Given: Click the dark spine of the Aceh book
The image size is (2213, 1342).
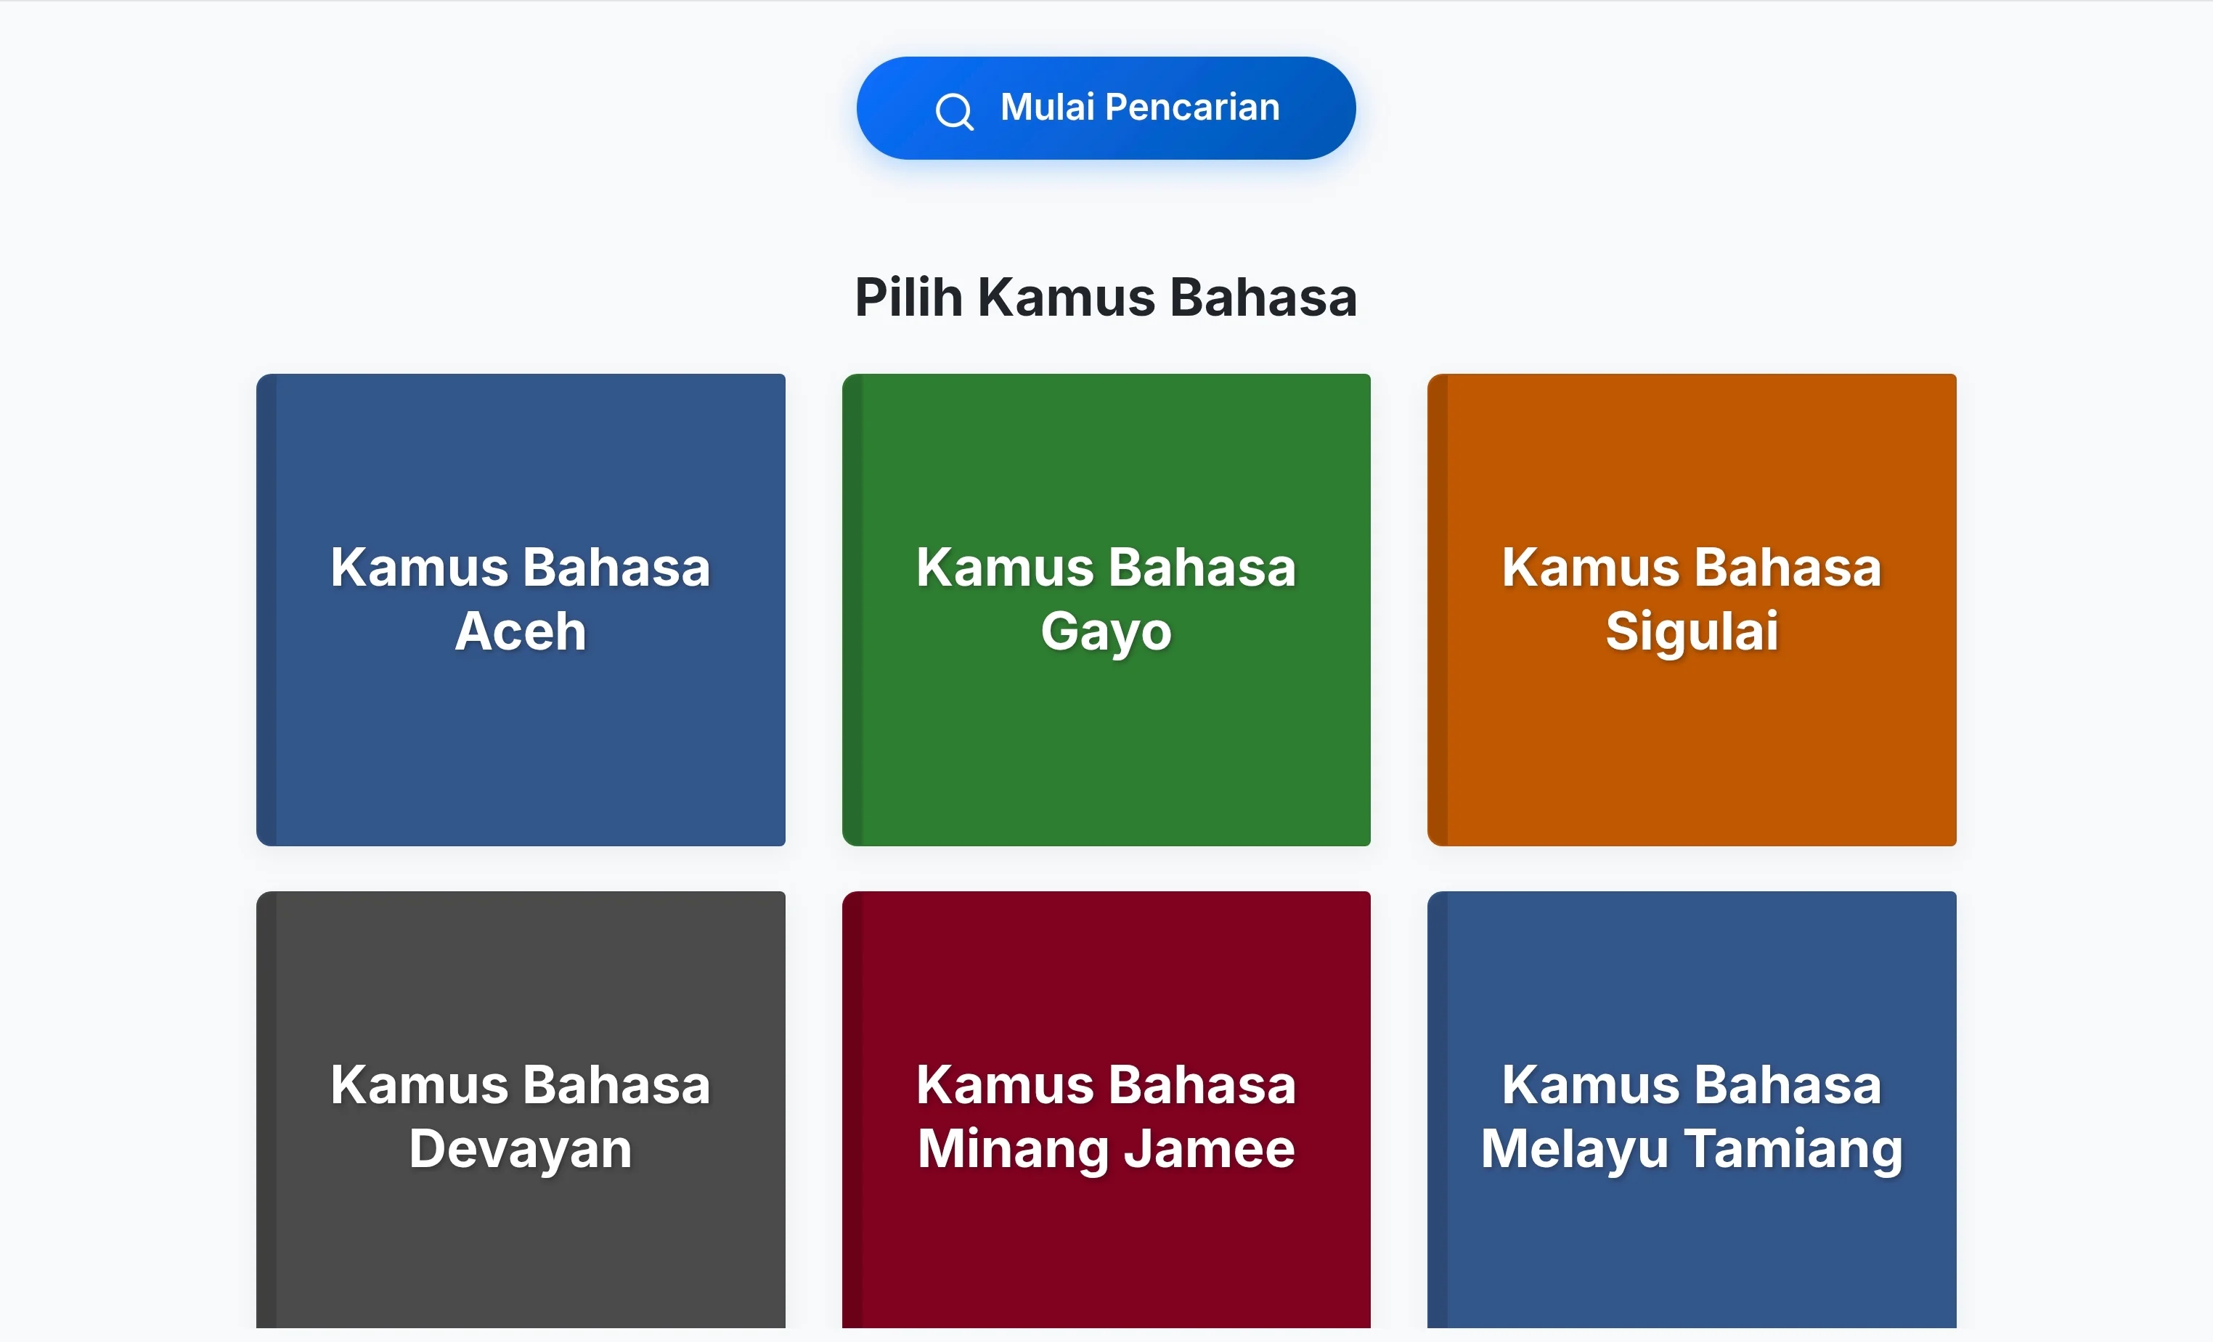Looking at the screenshot, I should (266, 610).
